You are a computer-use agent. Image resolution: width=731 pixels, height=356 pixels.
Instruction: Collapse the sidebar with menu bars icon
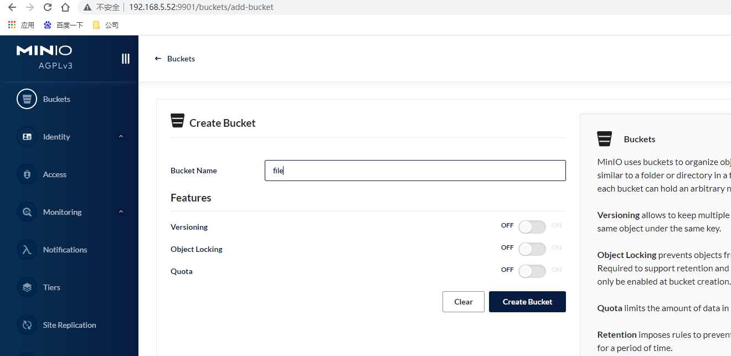[x=126, y=59]
